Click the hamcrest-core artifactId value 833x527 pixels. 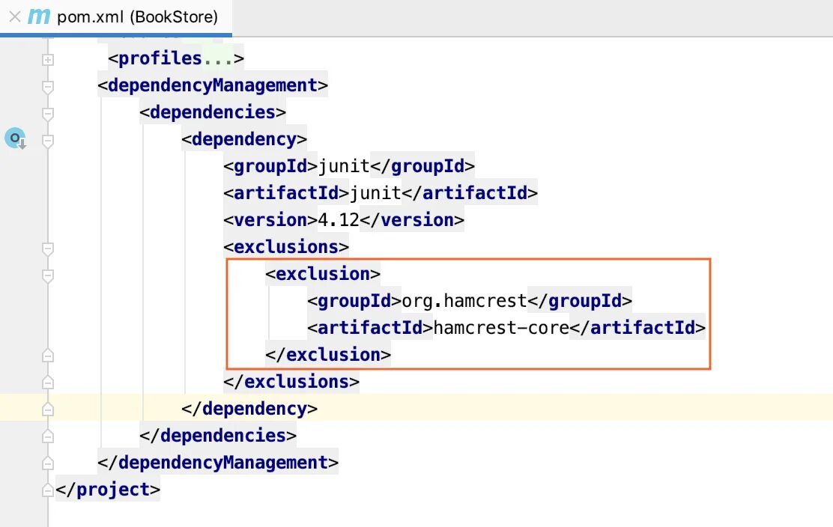pos(501,328)
